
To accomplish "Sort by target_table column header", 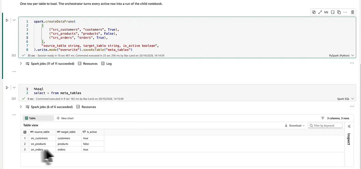I will [69, 132].
